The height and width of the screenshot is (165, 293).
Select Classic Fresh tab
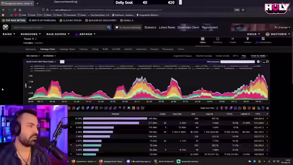71,20
